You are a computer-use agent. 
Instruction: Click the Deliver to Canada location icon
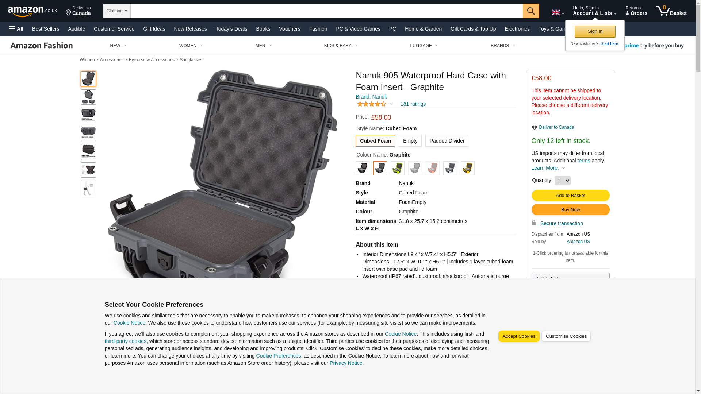(68, 13)
